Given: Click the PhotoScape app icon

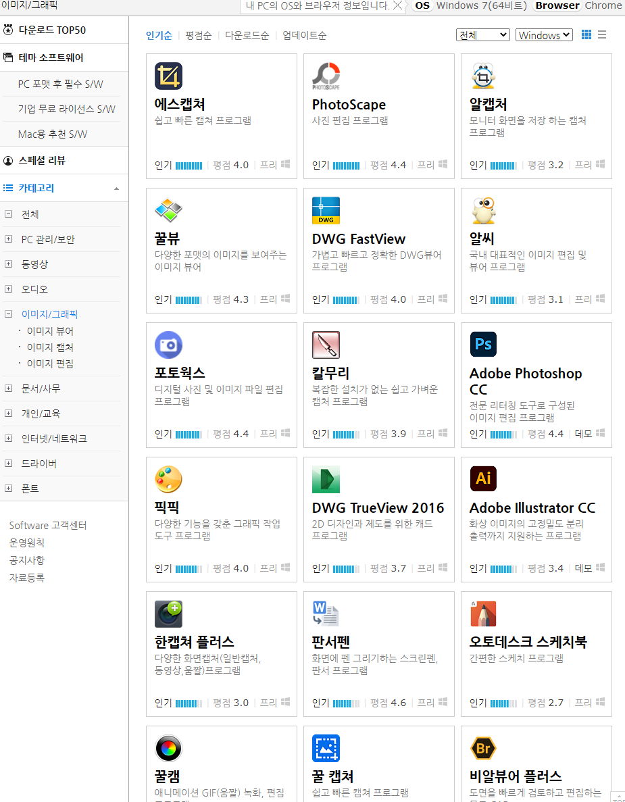Looking at the screenshot, I should point(326,76).
